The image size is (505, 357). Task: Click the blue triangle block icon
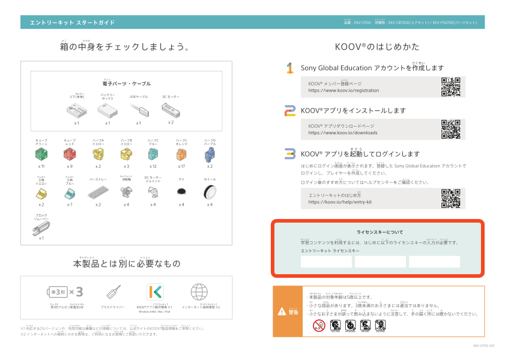click(x=70, y=193)
